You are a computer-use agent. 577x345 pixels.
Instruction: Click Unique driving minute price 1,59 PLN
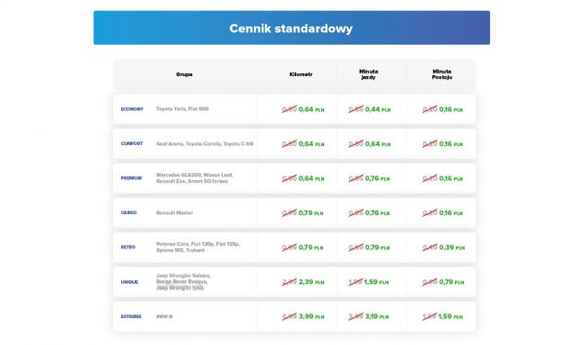pyautogui.click(x=376, y=282)
